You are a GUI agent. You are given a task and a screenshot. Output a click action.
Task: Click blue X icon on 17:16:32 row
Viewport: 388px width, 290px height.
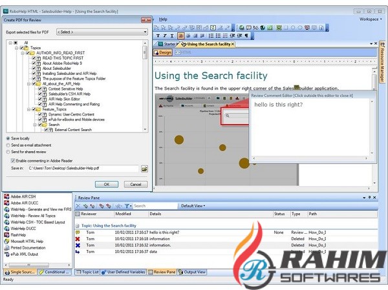[78, 245]
